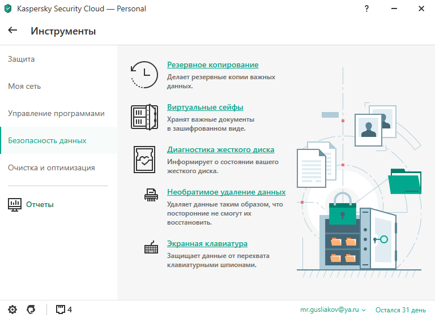Image resolution: width=435 pixels, height=318 pixels.
Task: Click the text 'Информирует о состоянии вашего жесткого диска.'
Action: pyautogui.click(x=223, y=166)
